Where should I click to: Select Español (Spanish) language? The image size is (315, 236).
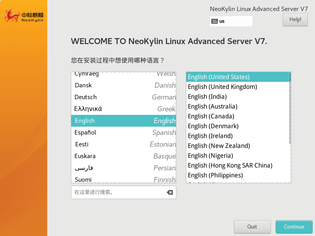124,133
